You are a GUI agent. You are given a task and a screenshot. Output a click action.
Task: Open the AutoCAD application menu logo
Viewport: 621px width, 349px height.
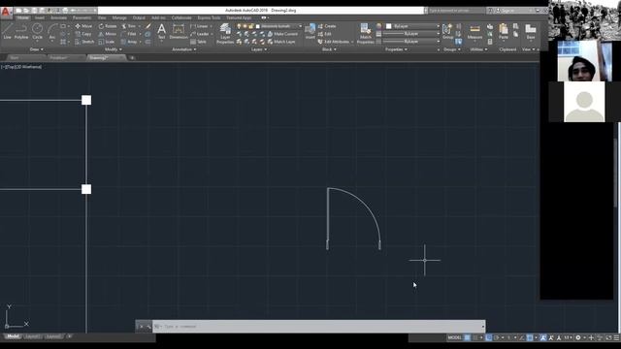6,12
